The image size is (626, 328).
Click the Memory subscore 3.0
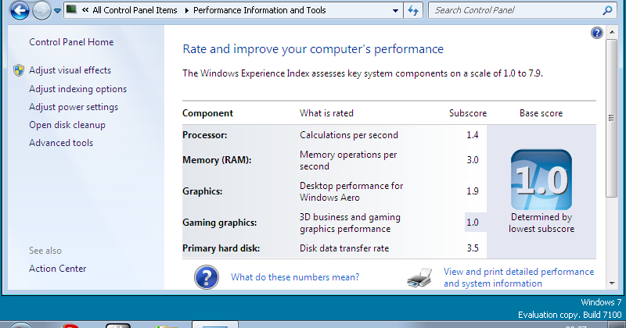pos(473,160)
